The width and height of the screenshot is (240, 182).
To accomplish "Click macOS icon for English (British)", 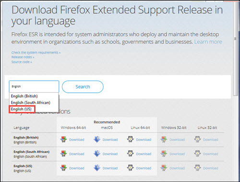I will [x=97, y=139].
